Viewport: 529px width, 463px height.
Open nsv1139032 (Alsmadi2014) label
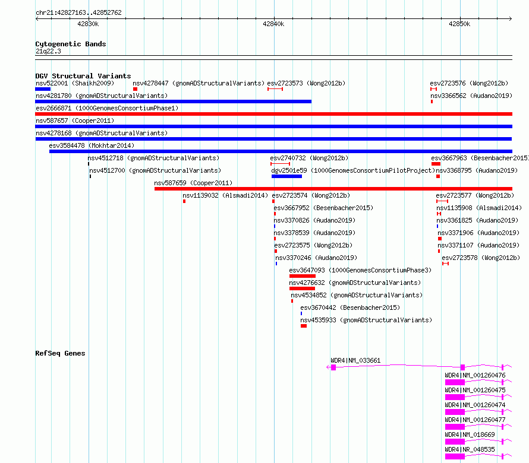pos(225,195)
